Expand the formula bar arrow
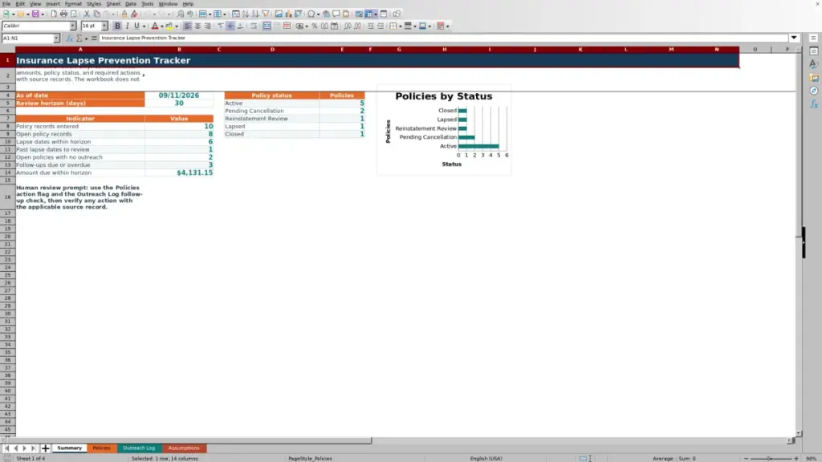 coord(794,38)
